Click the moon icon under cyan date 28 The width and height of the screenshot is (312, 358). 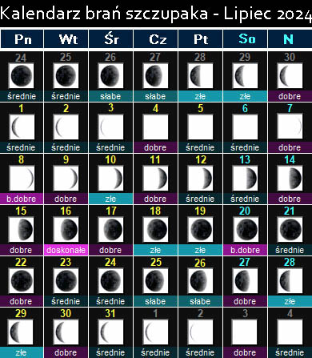[x=290, y=280]
